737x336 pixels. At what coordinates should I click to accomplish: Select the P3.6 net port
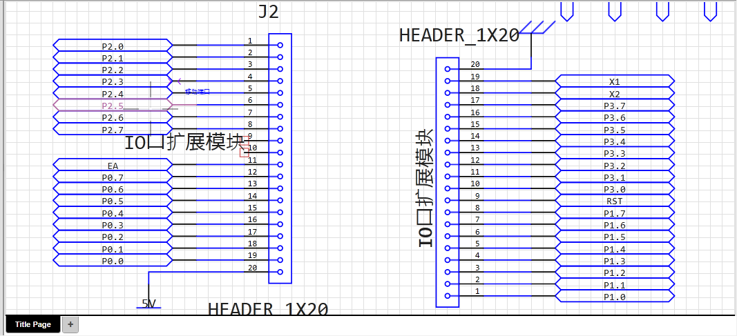pyautogui.click(x=615, y=117)
